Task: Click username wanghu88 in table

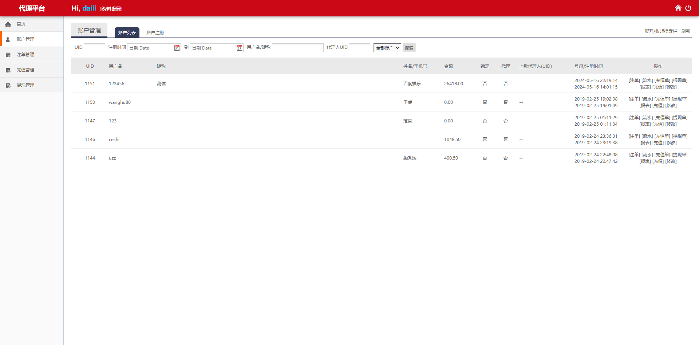Action: 120,102
